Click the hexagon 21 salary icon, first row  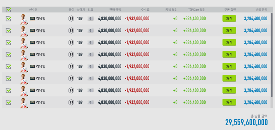71,18
